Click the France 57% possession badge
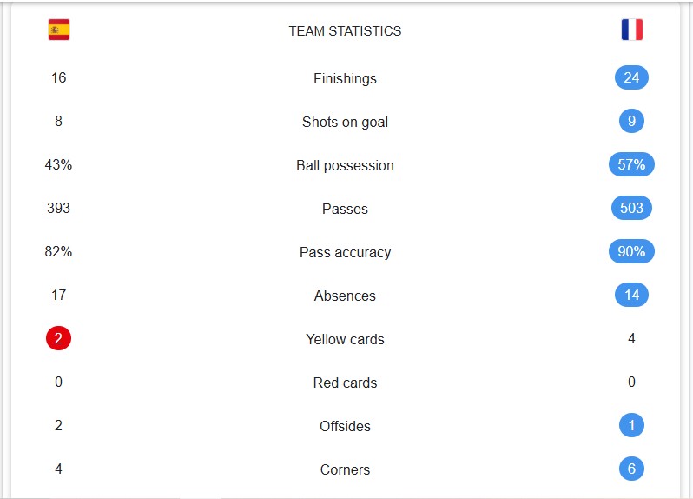 [631, 165]
